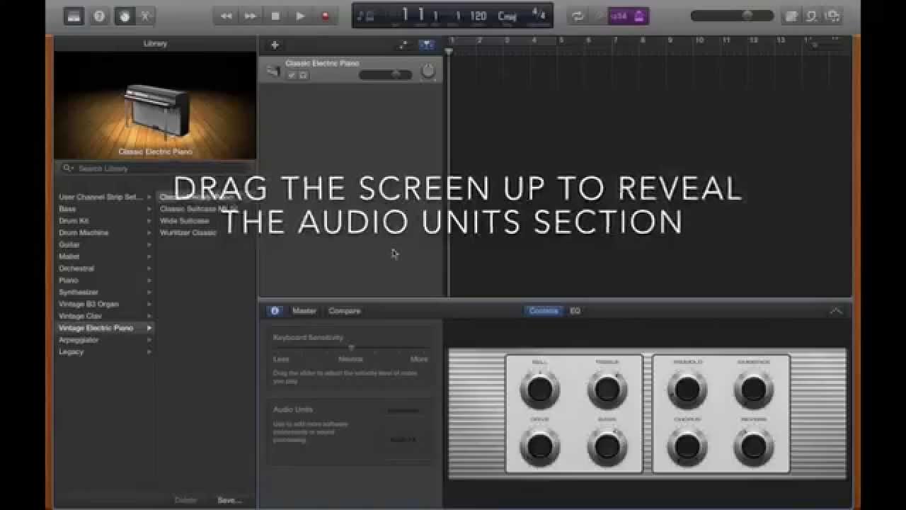This screenshot has width=906, height=510.
Task: Expand the Drum Machine category
Action: [105, 232]
